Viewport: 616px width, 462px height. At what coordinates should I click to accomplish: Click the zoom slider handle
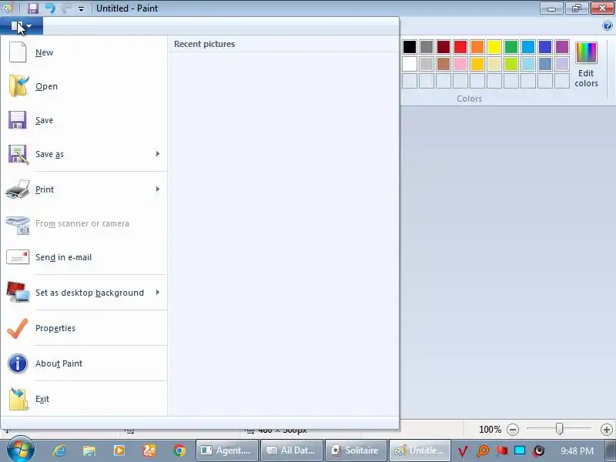tap(559, 429)
